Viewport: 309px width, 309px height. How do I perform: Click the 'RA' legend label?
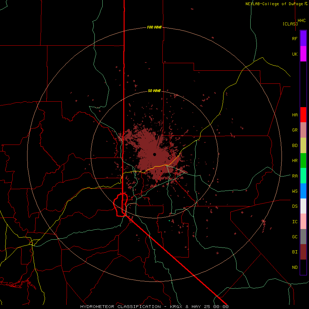(295, 176)
